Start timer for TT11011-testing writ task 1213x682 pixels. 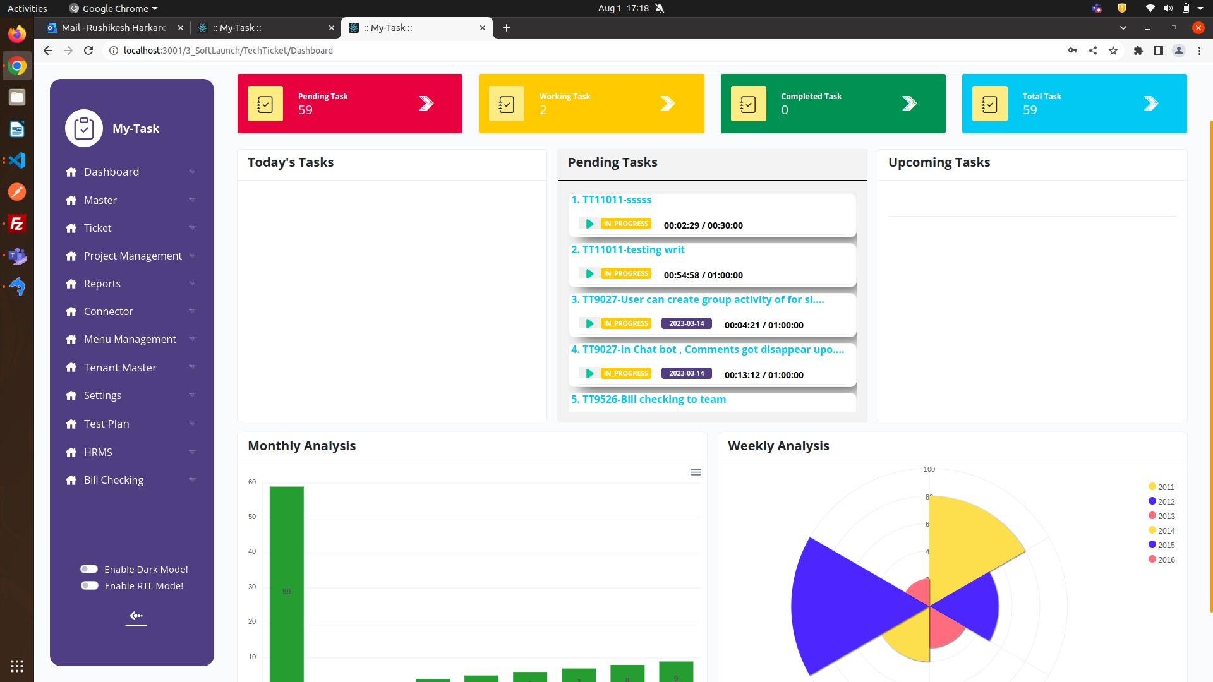589,274
